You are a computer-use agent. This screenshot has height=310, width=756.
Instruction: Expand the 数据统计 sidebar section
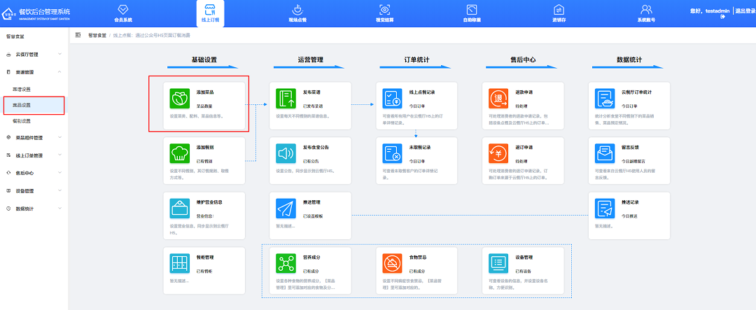(34, 209)
